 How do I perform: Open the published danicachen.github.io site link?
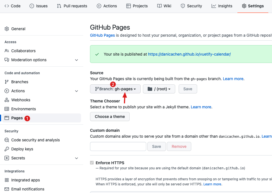point(189,54)
